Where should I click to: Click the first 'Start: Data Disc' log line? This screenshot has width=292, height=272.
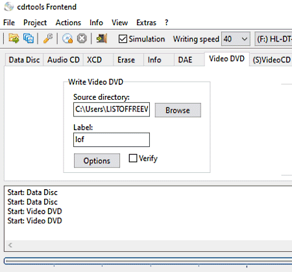point(32,192)
